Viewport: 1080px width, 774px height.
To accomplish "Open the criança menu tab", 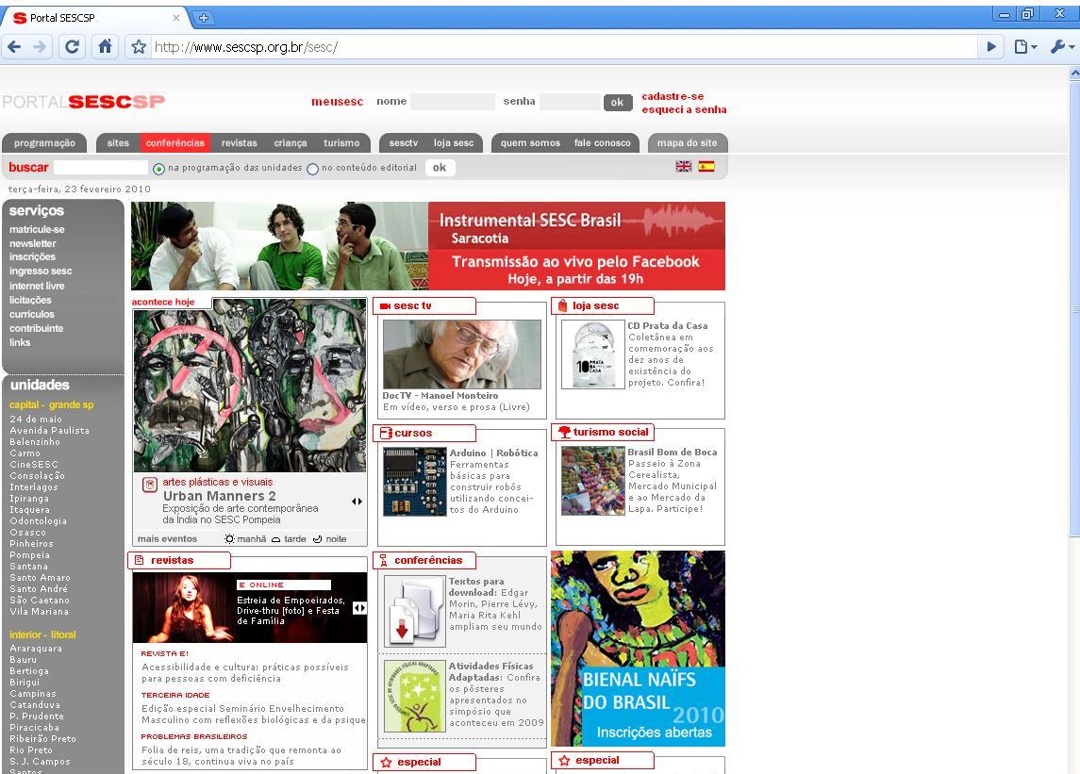I will [x=290, y=143].
